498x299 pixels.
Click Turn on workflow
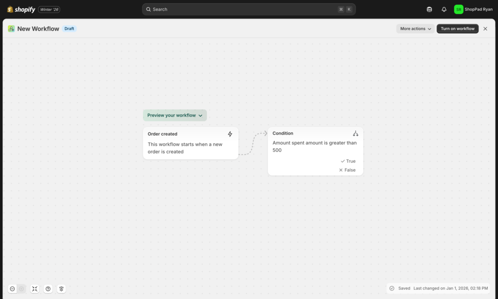tap(457, 28)
